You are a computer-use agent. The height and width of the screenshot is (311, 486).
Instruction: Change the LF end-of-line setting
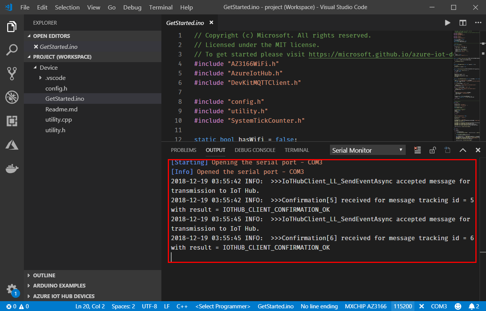click(167, 306)
